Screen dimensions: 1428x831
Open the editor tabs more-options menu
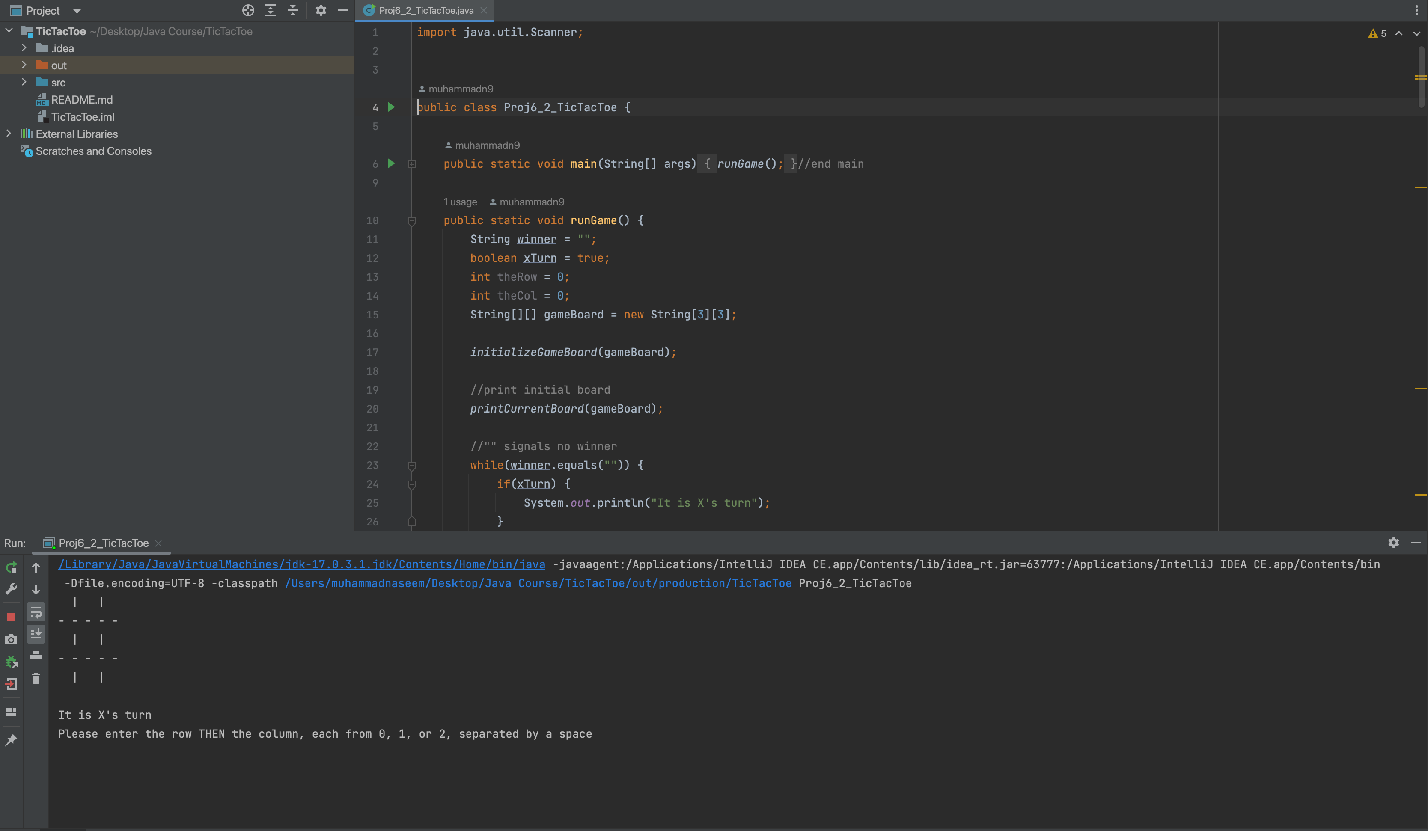point(1417,10)
